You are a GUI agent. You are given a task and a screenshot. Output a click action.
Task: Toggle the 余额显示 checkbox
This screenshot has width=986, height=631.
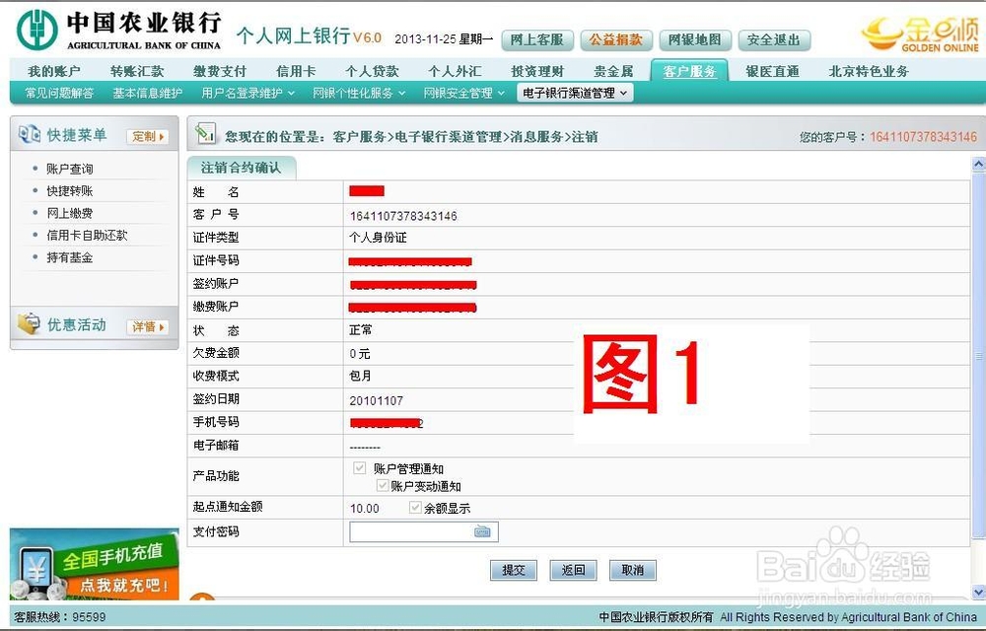[416, 508]
